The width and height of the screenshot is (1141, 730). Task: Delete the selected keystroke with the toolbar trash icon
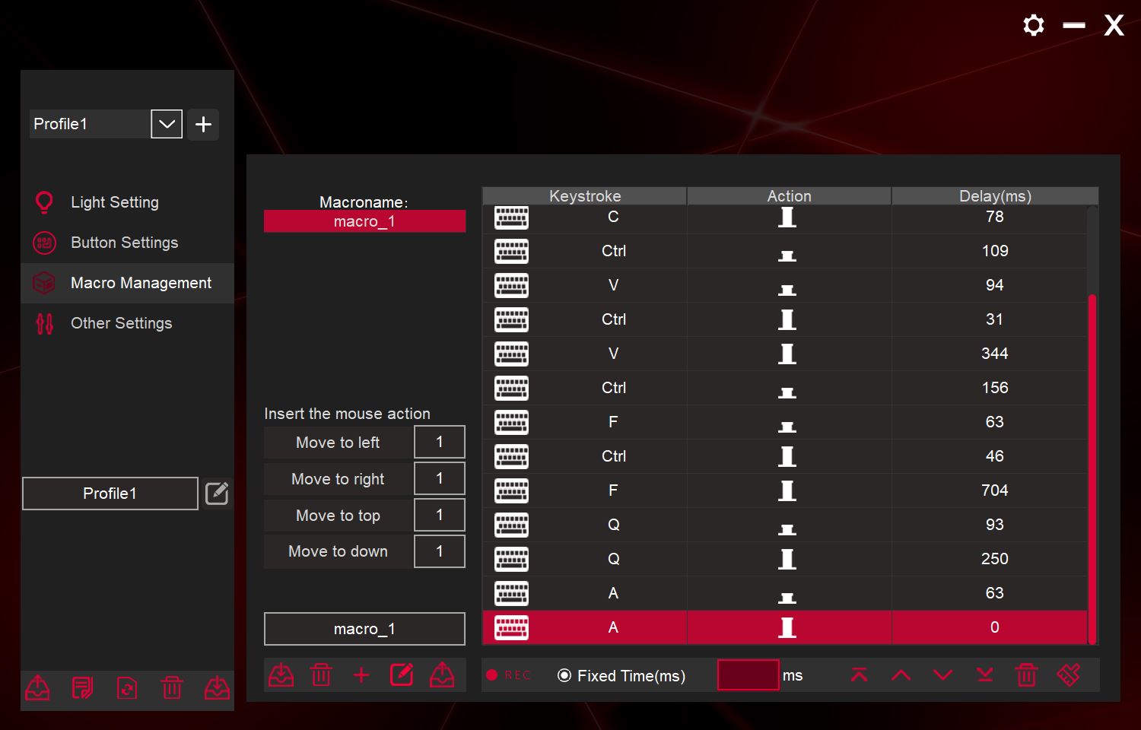[x=1026, y=674]
